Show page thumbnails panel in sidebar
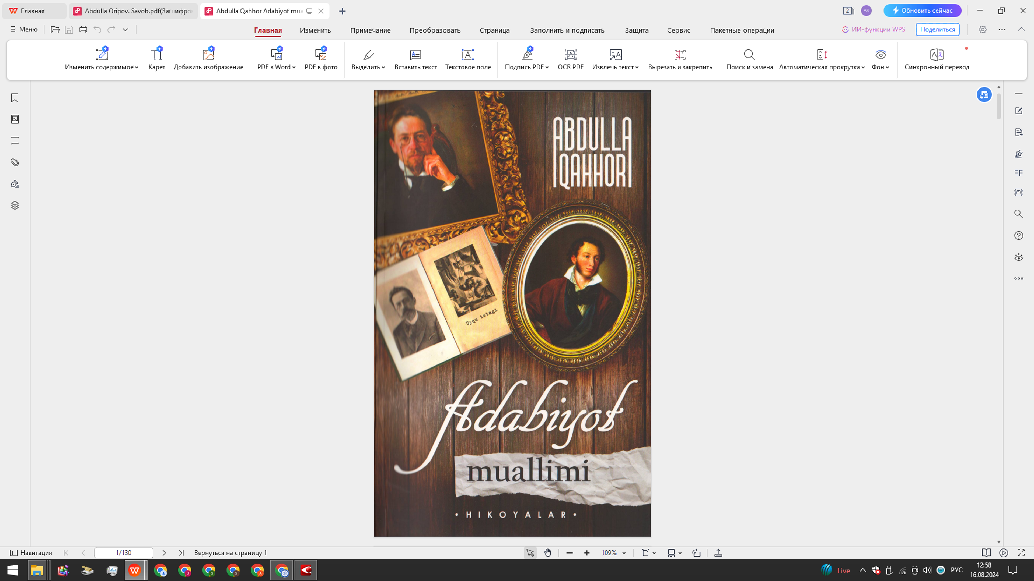The width and height of the screenshot is (1034, 581). pos(15,119)
